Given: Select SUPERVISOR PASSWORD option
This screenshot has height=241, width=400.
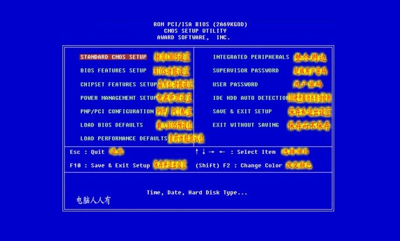Looking at the screenshot, I should point(246,70).
